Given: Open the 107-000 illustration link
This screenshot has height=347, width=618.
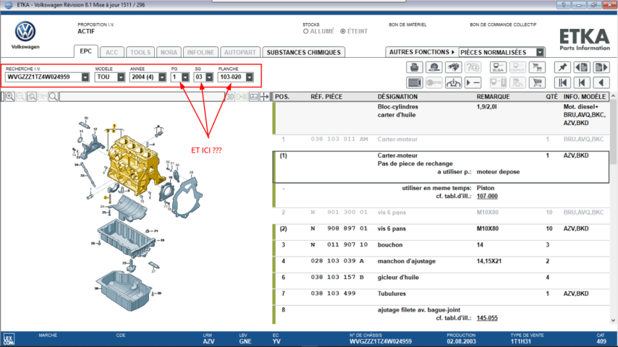Looking at the screenshot, I should click(x=487, y=196).
